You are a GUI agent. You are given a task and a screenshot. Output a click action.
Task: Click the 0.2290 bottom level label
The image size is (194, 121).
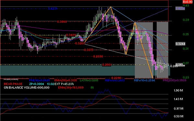116,78
